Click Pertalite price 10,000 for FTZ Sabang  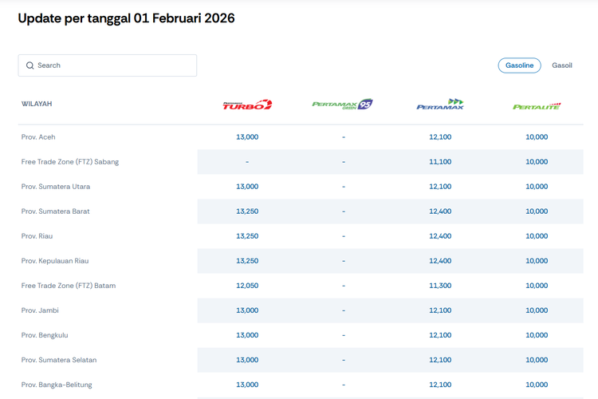coord(537,162)
